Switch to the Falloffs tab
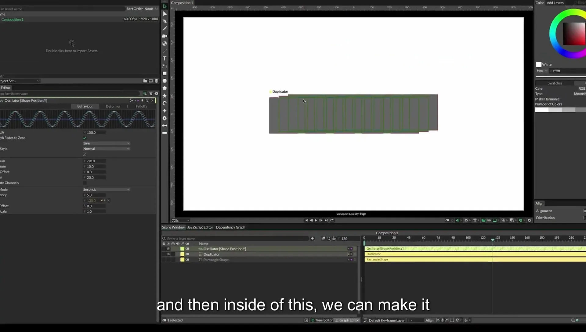586x332 pixels. point(141,106)
